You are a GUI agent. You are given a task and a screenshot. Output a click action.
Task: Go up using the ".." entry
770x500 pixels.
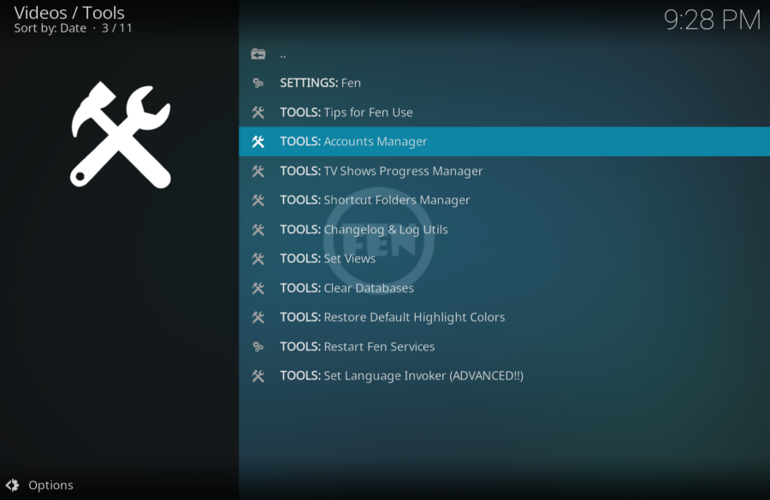pyautogui.click(x=504, y=54)
